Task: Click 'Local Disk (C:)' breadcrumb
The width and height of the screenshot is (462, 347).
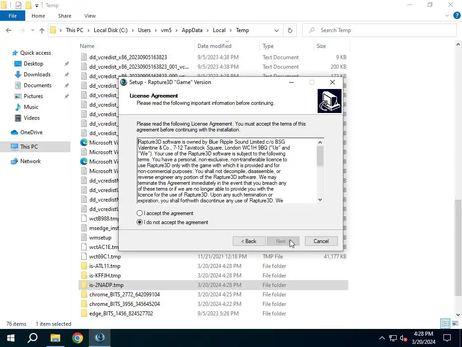Action: click(111, 30)
